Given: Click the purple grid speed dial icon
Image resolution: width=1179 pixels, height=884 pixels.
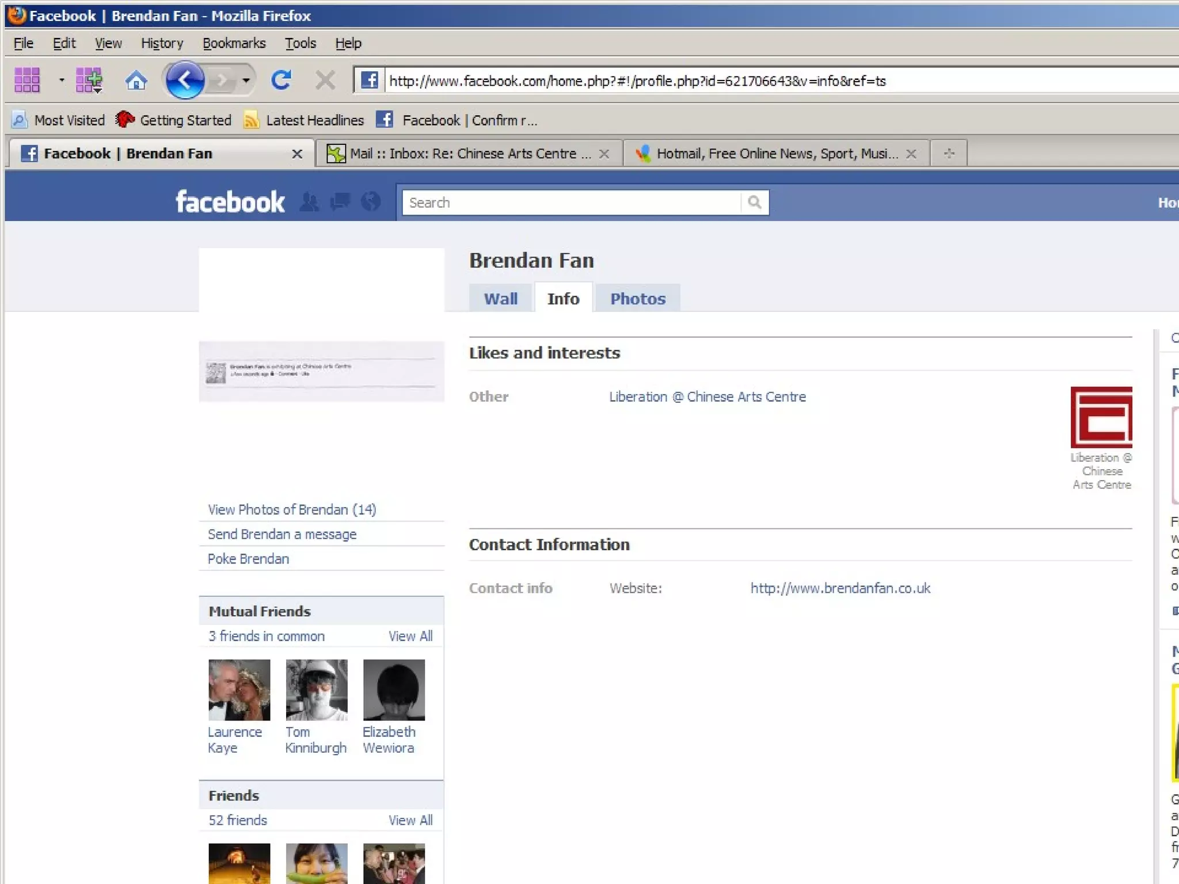Looking at the screenshot, I should (27, 81).
